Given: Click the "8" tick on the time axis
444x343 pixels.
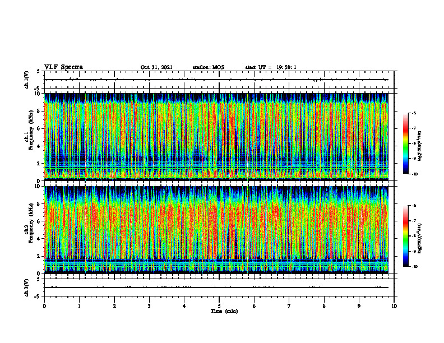Looking at the screenshot, I should (324, 306).
